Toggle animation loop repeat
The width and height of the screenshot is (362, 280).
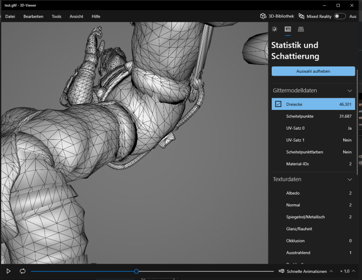click(23, 271)
